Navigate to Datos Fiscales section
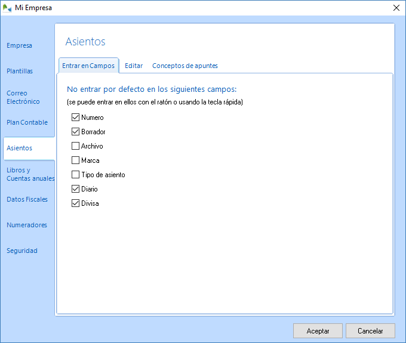The image size is (406, 343). click(x=27, y=199)
